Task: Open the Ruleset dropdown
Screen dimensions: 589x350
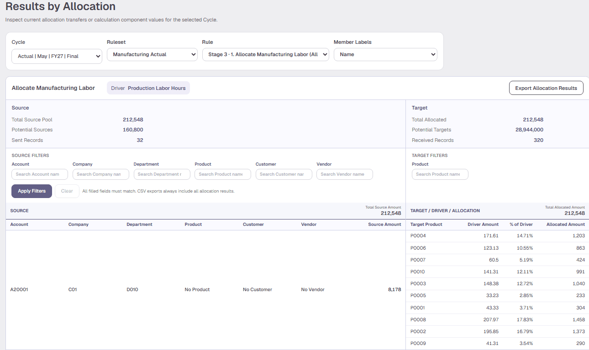Action: (152, 54)
